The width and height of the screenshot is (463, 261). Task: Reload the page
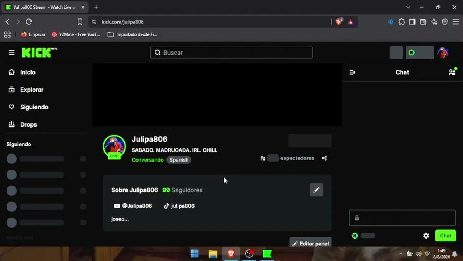pos(29,22)
